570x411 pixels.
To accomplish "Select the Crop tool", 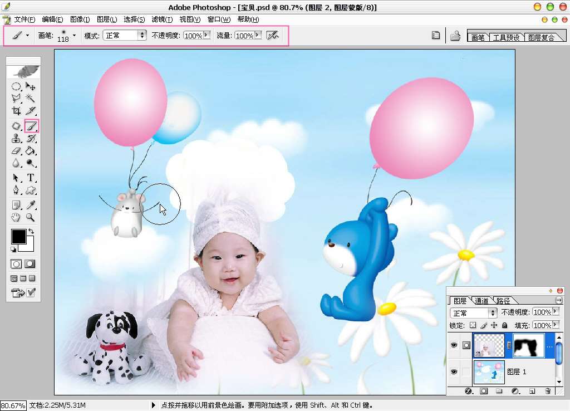I will pos(17,111).
